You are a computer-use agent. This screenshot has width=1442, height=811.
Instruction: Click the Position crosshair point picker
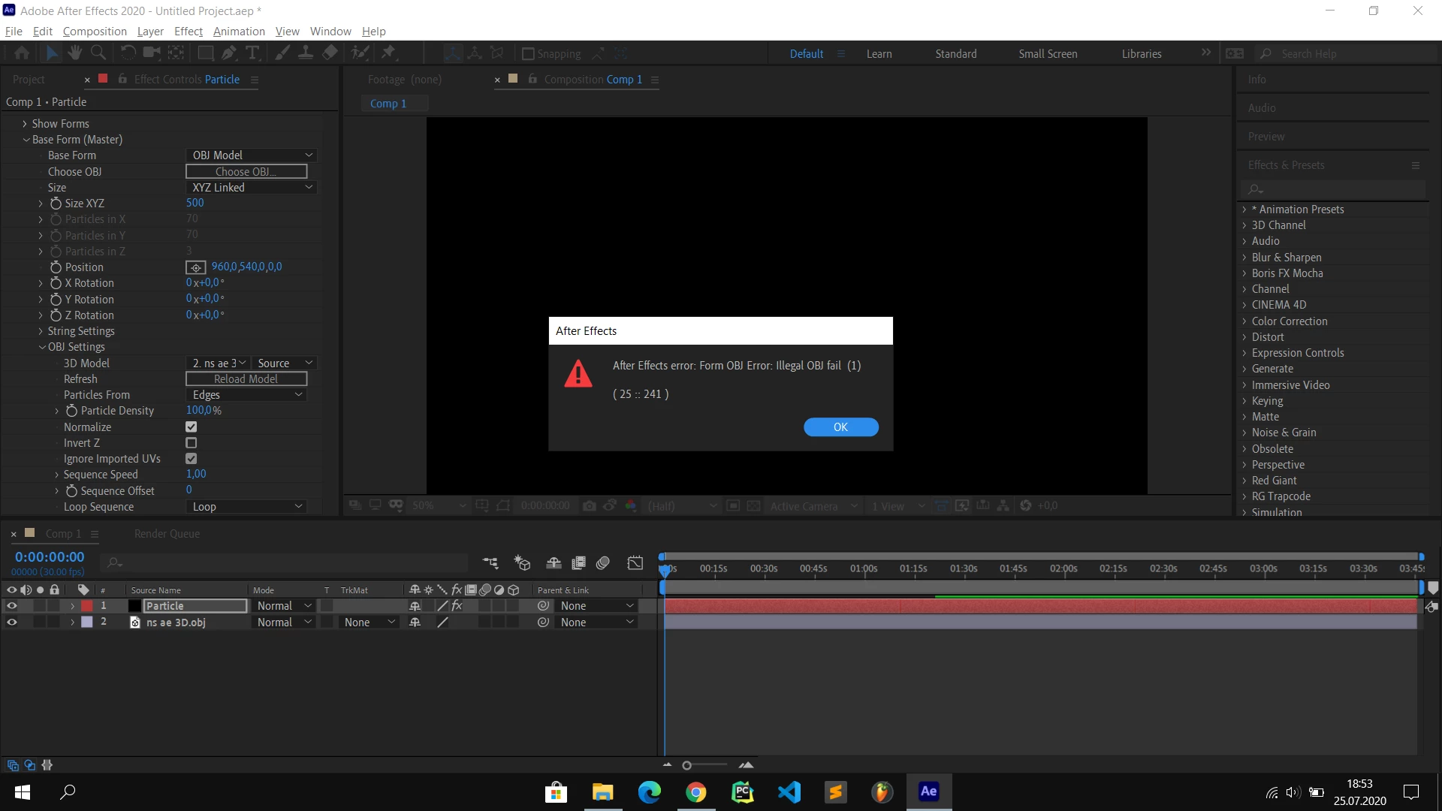point(195,267)
